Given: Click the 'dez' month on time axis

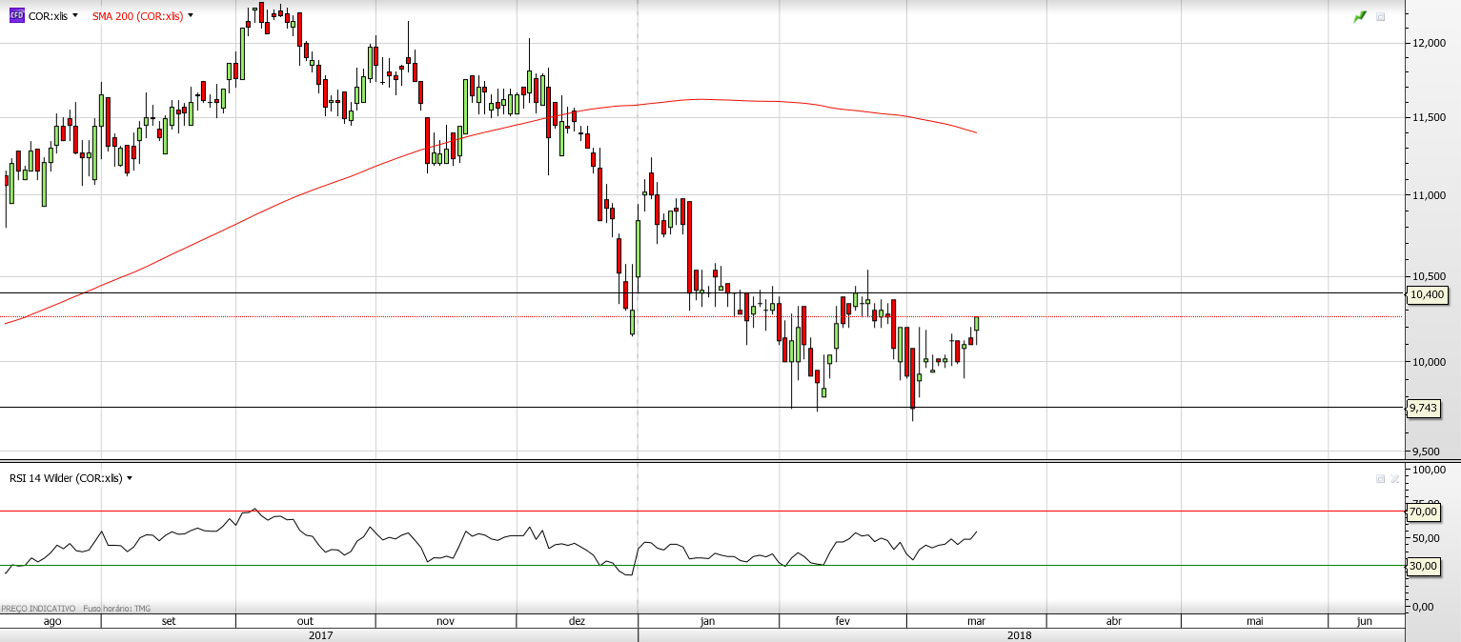Looking at the screenshot, I should click(577, 621).
